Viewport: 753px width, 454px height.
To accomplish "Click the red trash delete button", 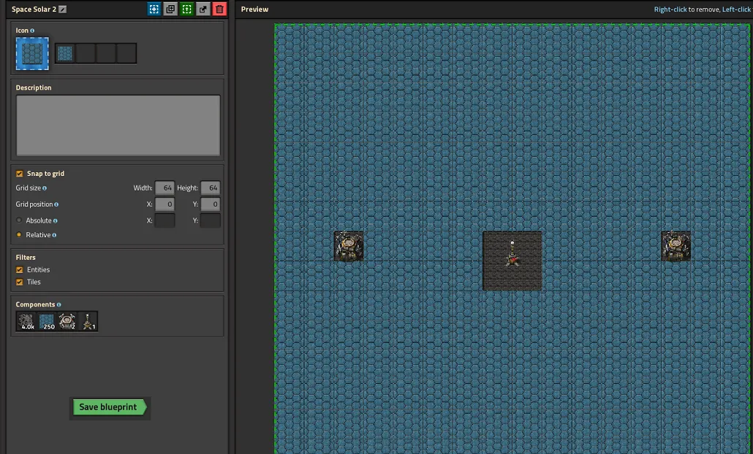I will pos(219,9).
